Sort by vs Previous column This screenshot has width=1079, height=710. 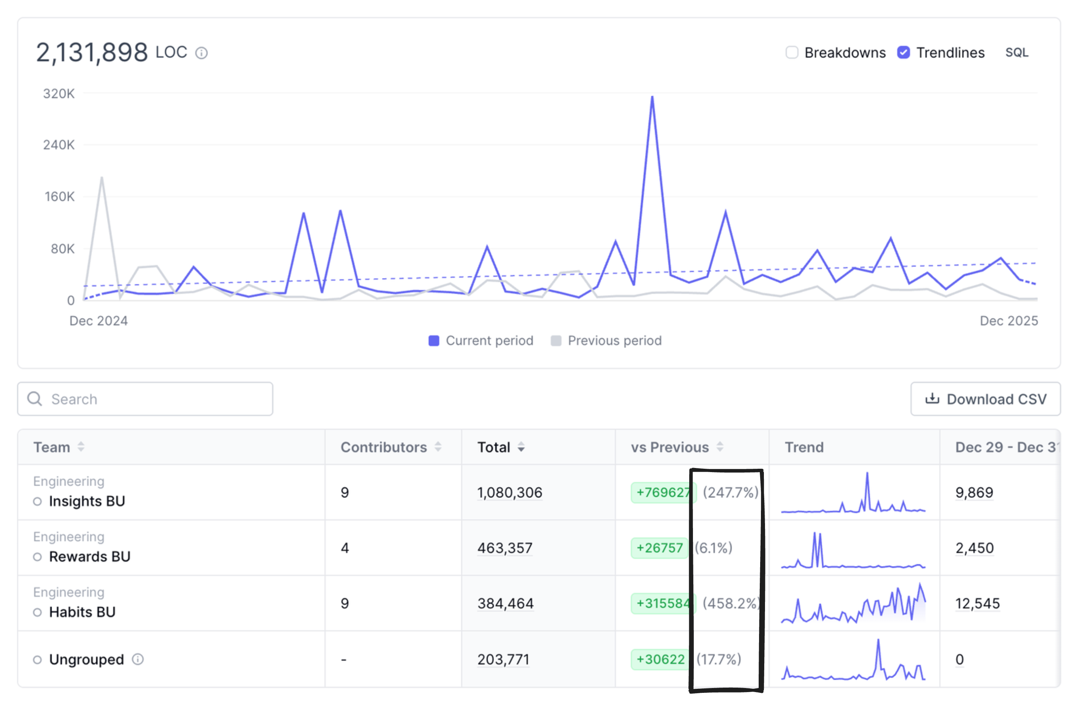719,447
